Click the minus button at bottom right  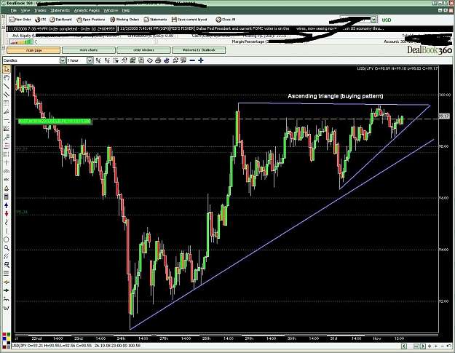442,346
